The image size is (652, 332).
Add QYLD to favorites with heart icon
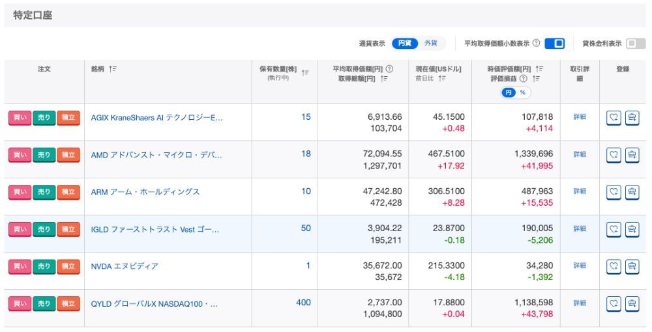614,303
